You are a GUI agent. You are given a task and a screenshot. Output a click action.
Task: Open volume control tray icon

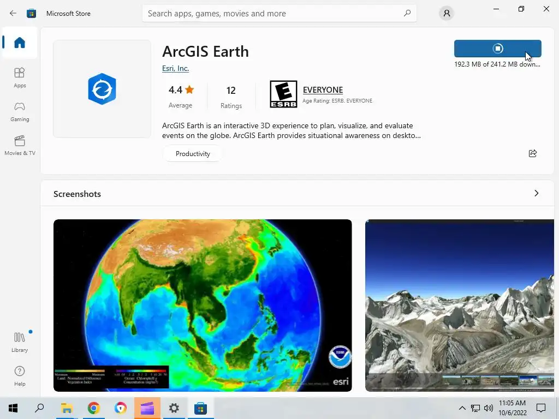tap(489, 408)
